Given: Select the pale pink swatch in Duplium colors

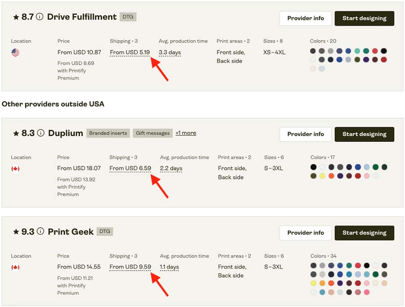Looking at the screenshot, I should [366, 176].
